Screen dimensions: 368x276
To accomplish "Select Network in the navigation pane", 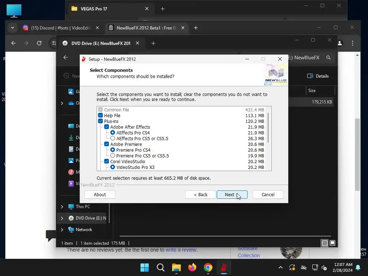I will coord(84,230).
